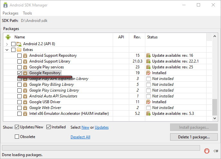Check the Google USB Driver checkbox
This screenshot has height=159, width=221.
click(x=20, y=102)
